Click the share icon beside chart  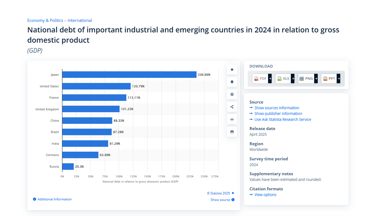pos(232,107)
